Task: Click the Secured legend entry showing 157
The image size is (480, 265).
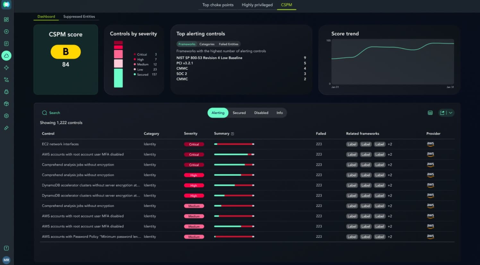Action: point(145,75)
